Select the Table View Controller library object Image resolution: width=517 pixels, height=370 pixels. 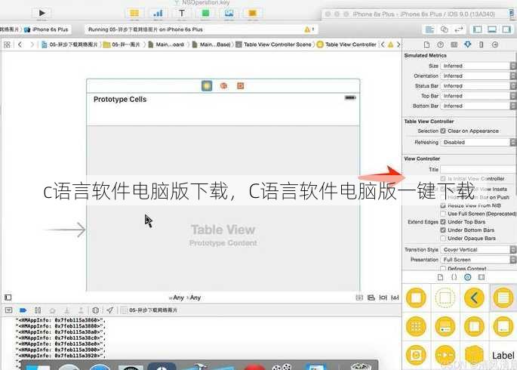(x=503, y=298)
